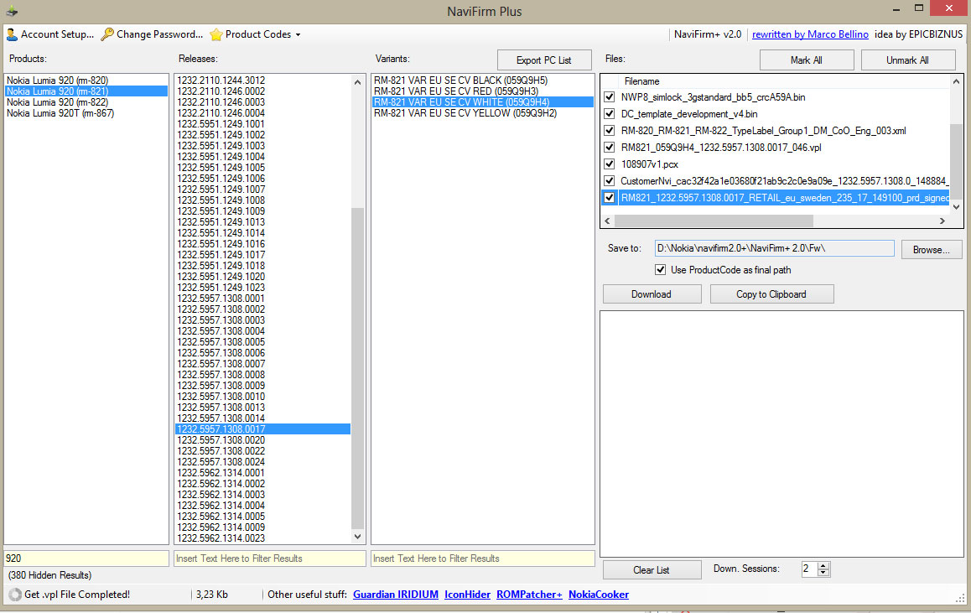Open 'rewritten by Marco Bellino' link
This screenshot has width=971, height=613.
point(810,34)
